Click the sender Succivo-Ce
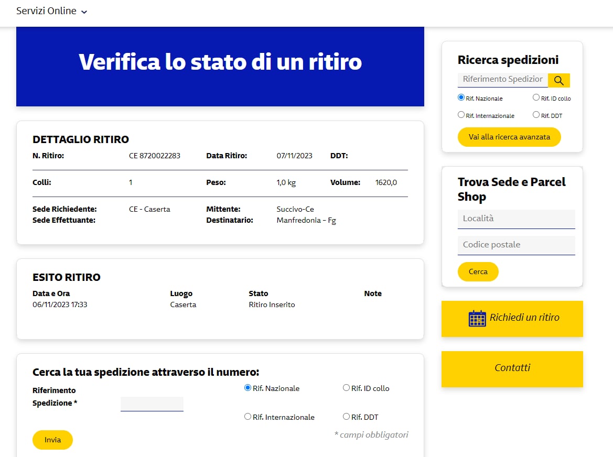The height and width of the screenshot is (457, 613). pyautogui.click(x=295, y=209)
